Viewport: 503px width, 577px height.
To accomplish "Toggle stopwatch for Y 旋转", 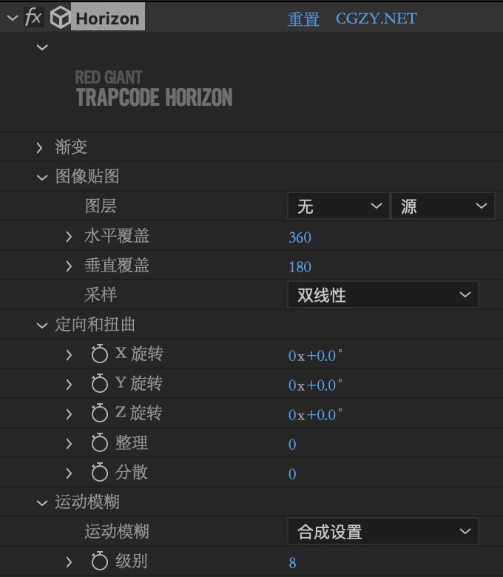I will click(x=100, y=385).
